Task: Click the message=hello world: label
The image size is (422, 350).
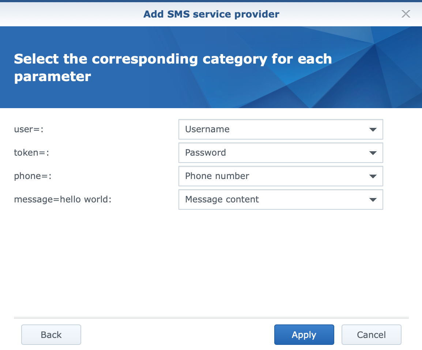Action: [x=63, y=199]
